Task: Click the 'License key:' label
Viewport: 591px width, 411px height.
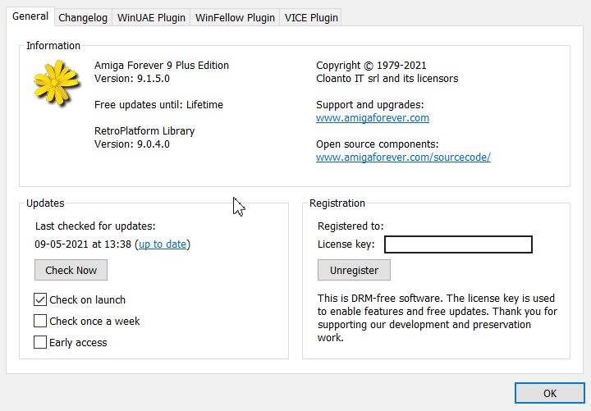Action: point(346,244)
